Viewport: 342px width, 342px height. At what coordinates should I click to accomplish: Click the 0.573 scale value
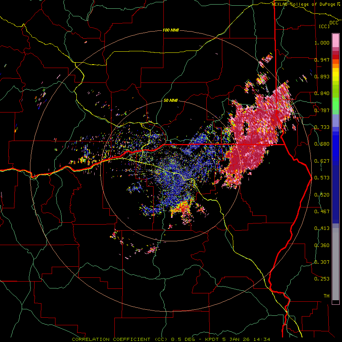[x=322, y=178]
